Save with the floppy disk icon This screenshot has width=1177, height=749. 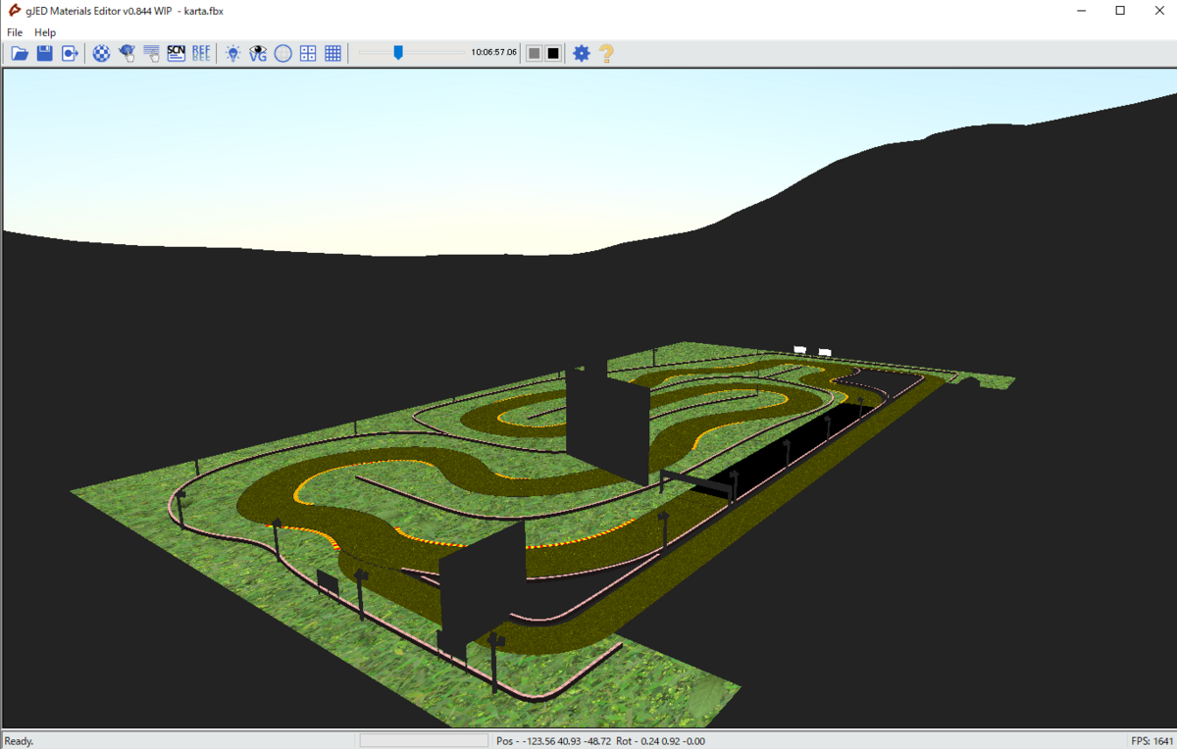tap(45, 53)
